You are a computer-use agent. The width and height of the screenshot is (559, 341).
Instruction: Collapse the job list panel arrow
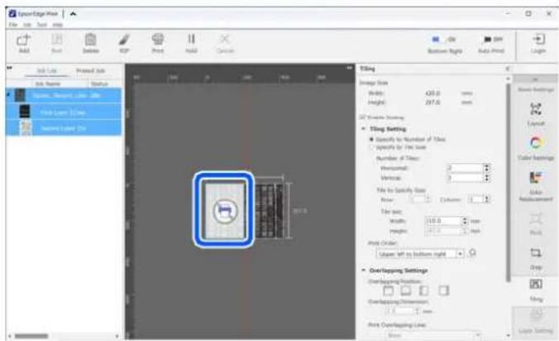[x=10, y=67]
